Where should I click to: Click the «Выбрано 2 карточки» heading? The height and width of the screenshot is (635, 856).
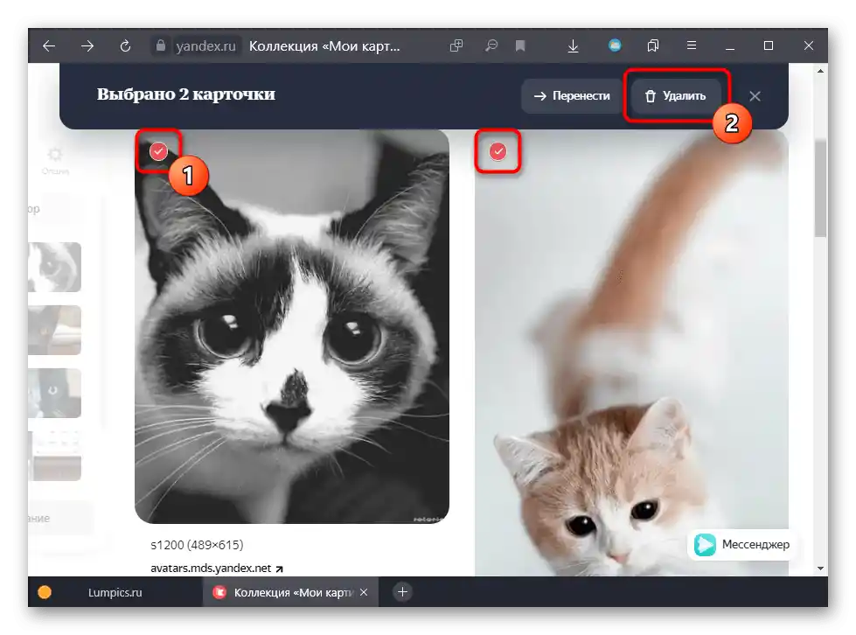coord(186,94)
